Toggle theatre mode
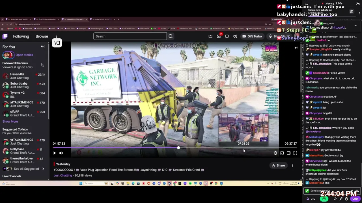Image resolution: width=362 pixels, height=203 pixels. 288,153
